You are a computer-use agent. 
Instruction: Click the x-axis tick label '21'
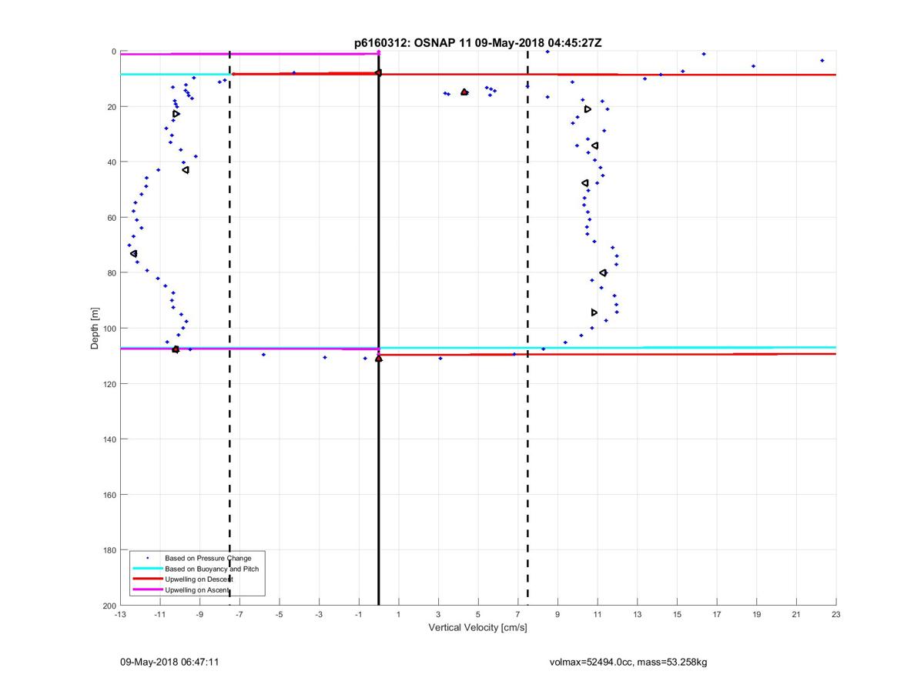tap(796, 615)
